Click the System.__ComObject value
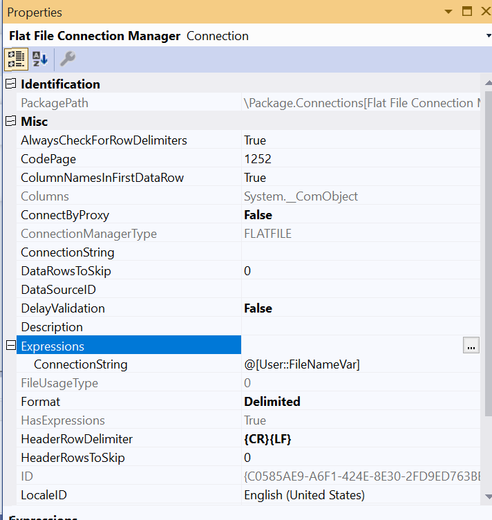This screenshot has width=492, height=520. 301,196
